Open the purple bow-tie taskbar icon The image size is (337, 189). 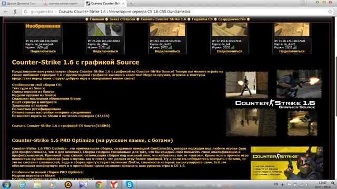coord(83,184)
